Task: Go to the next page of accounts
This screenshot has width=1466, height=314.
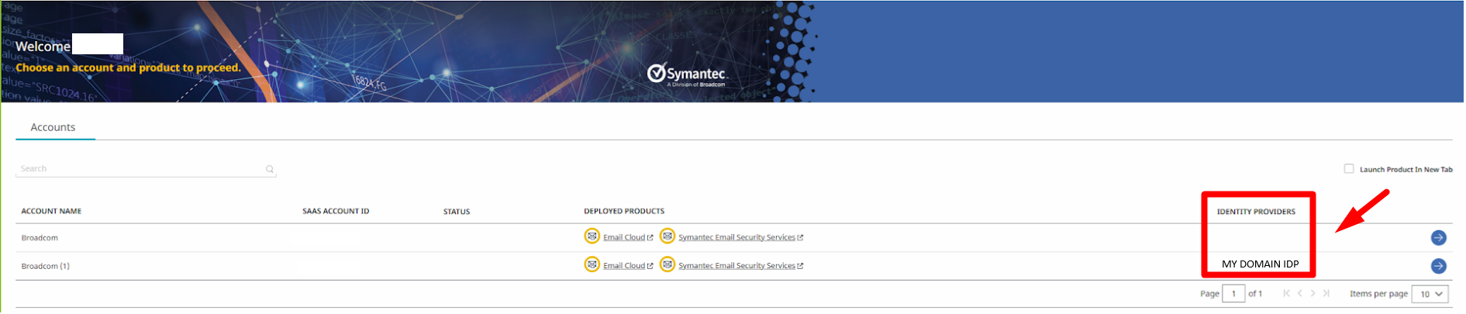Action: click(1313, 294)
